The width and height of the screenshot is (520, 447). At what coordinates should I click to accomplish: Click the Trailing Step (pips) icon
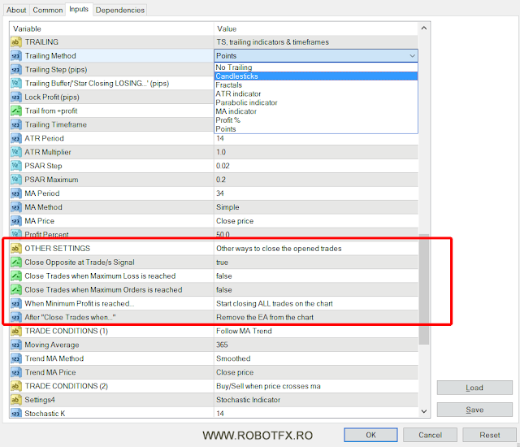point(15,70)
